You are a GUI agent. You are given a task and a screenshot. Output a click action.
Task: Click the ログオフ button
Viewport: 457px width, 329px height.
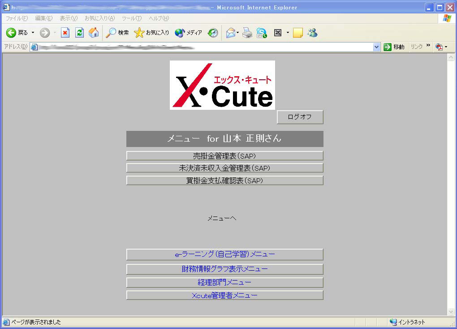click(300, 117)
